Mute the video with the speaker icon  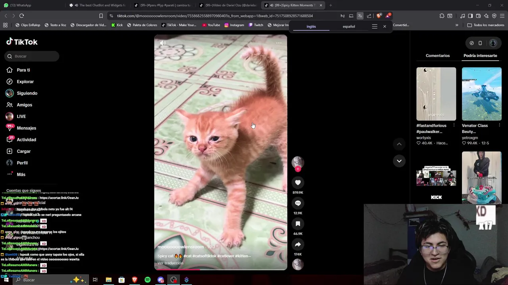pyautogui.click(x=163, y=43)
